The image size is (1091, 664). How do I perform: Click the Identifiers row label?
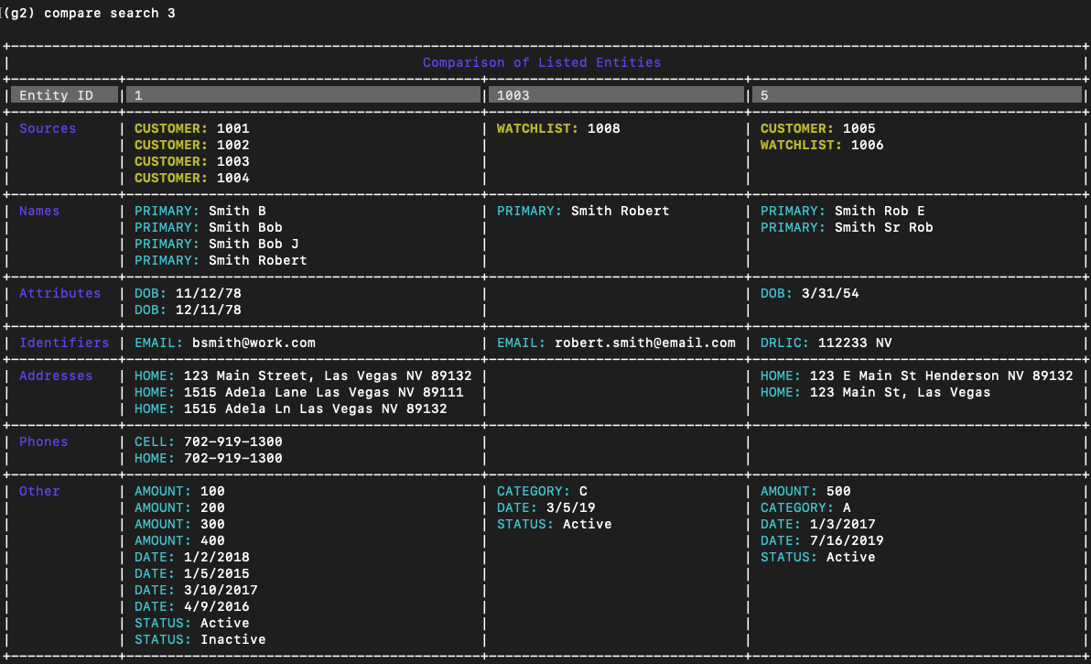[x=64, y=343]
